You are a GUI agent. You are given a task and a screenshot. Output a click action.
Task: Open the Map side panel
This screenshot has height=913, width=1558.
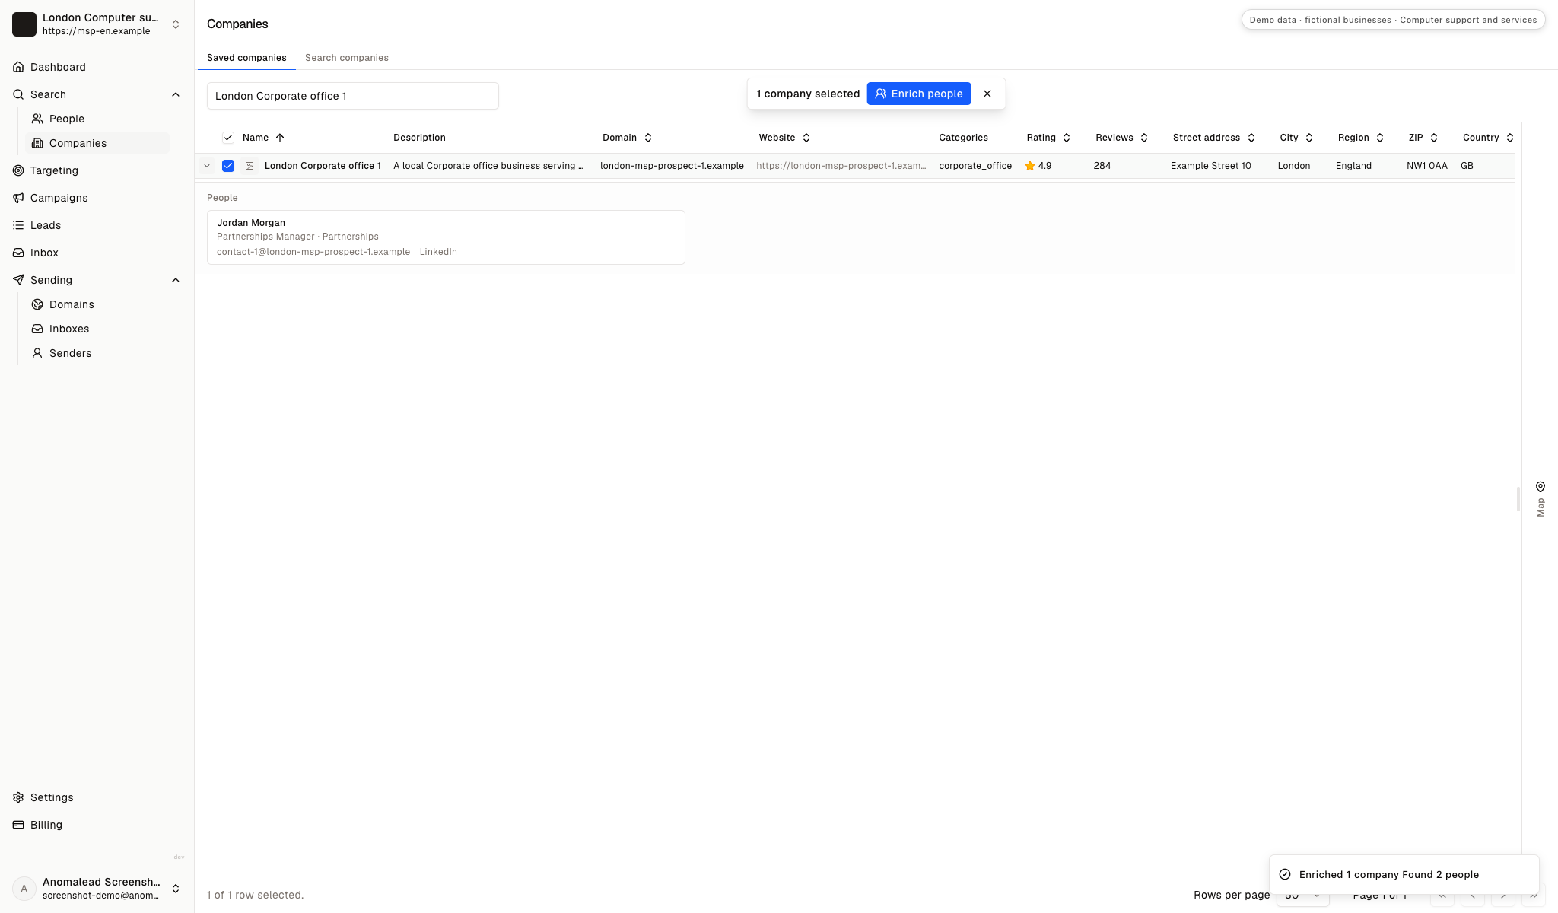point(1540,499)
